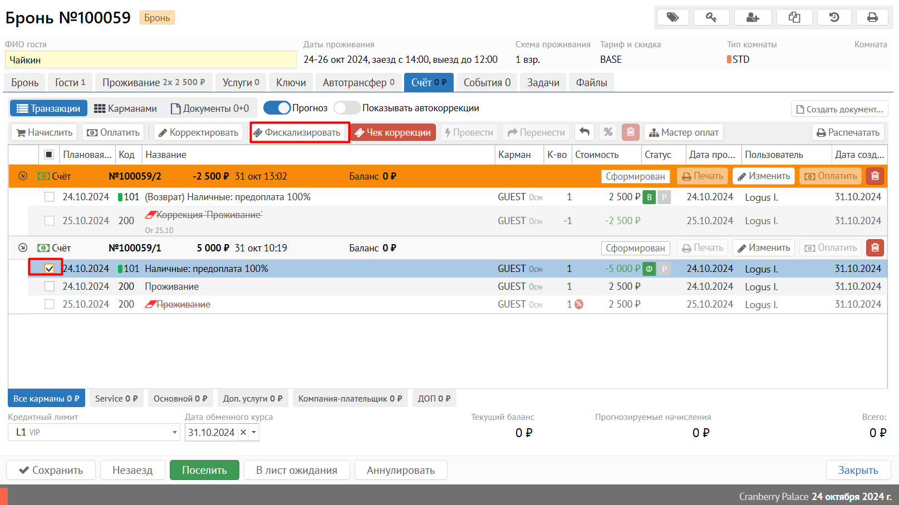Open the Проживание tab

154,82
